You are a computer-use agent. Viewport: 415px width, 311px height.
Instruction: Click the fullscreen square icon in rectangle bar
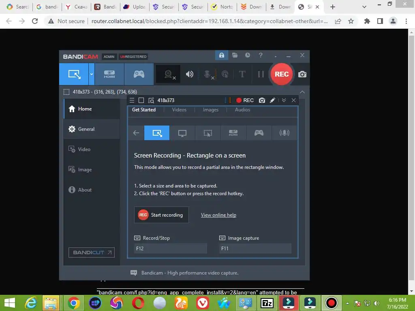[141, 100]
